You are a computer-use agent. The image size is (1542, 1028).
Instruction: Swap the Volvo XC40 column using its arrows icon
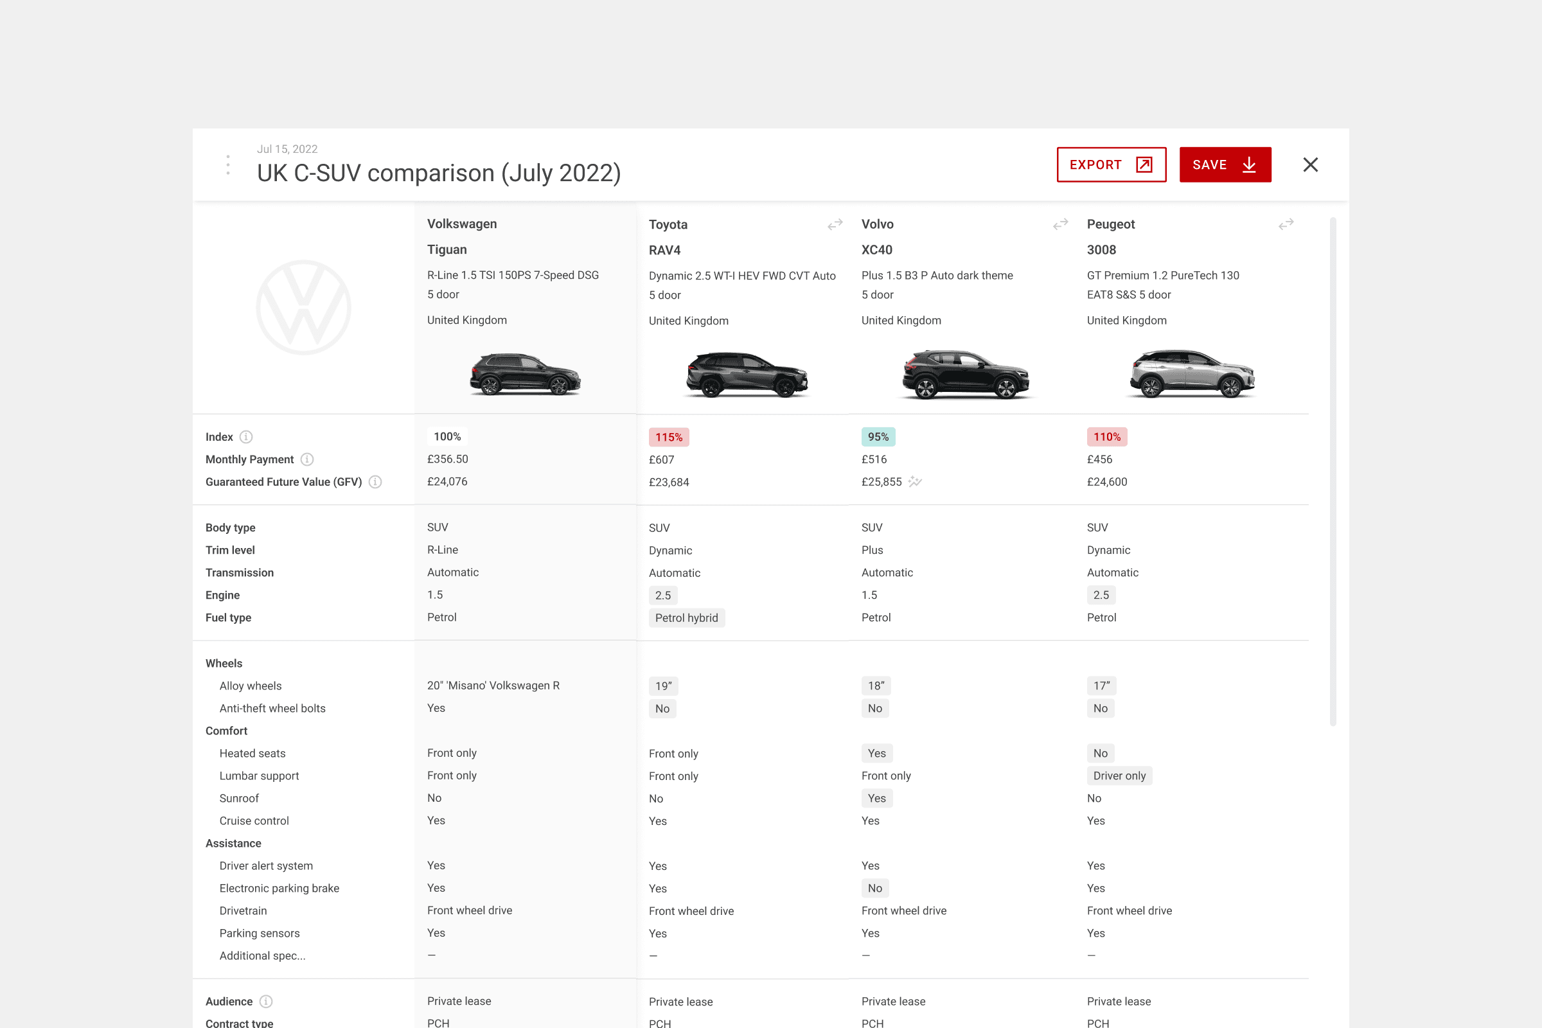pyautogui.click(x=1060, y=224)
